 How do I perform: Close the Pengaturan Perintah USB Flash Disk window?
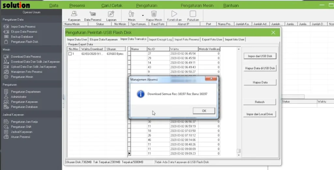coord(273,32)
